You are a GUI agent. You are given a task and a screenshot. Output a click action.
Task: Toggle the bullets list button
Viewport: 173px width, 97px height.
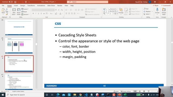coord(66,10)
